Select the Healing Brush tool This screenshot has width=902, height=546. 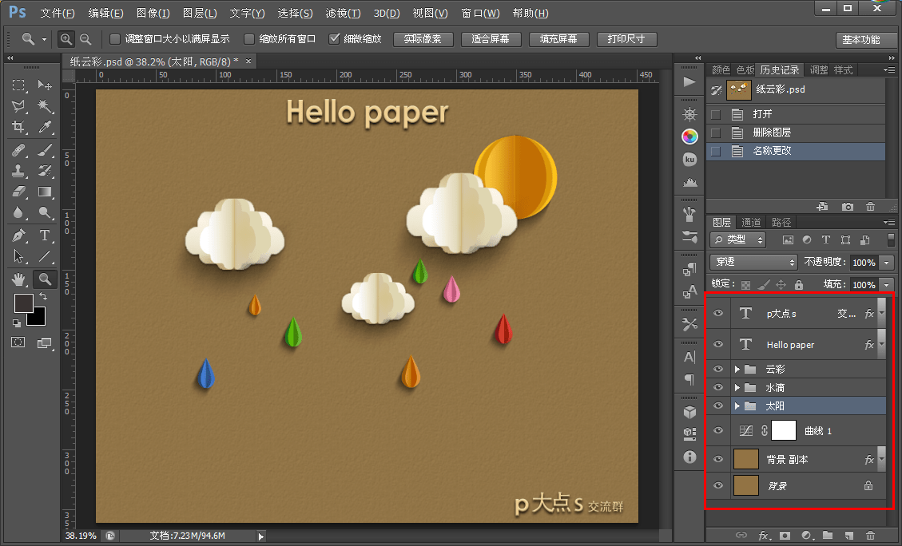pyautogui.click(x=18, y=150)
